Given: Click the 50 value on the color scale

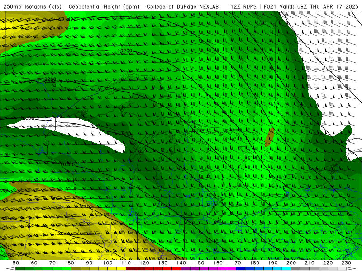Looking at the screenshot, I should pyautogui.click(x=16, y=263).
